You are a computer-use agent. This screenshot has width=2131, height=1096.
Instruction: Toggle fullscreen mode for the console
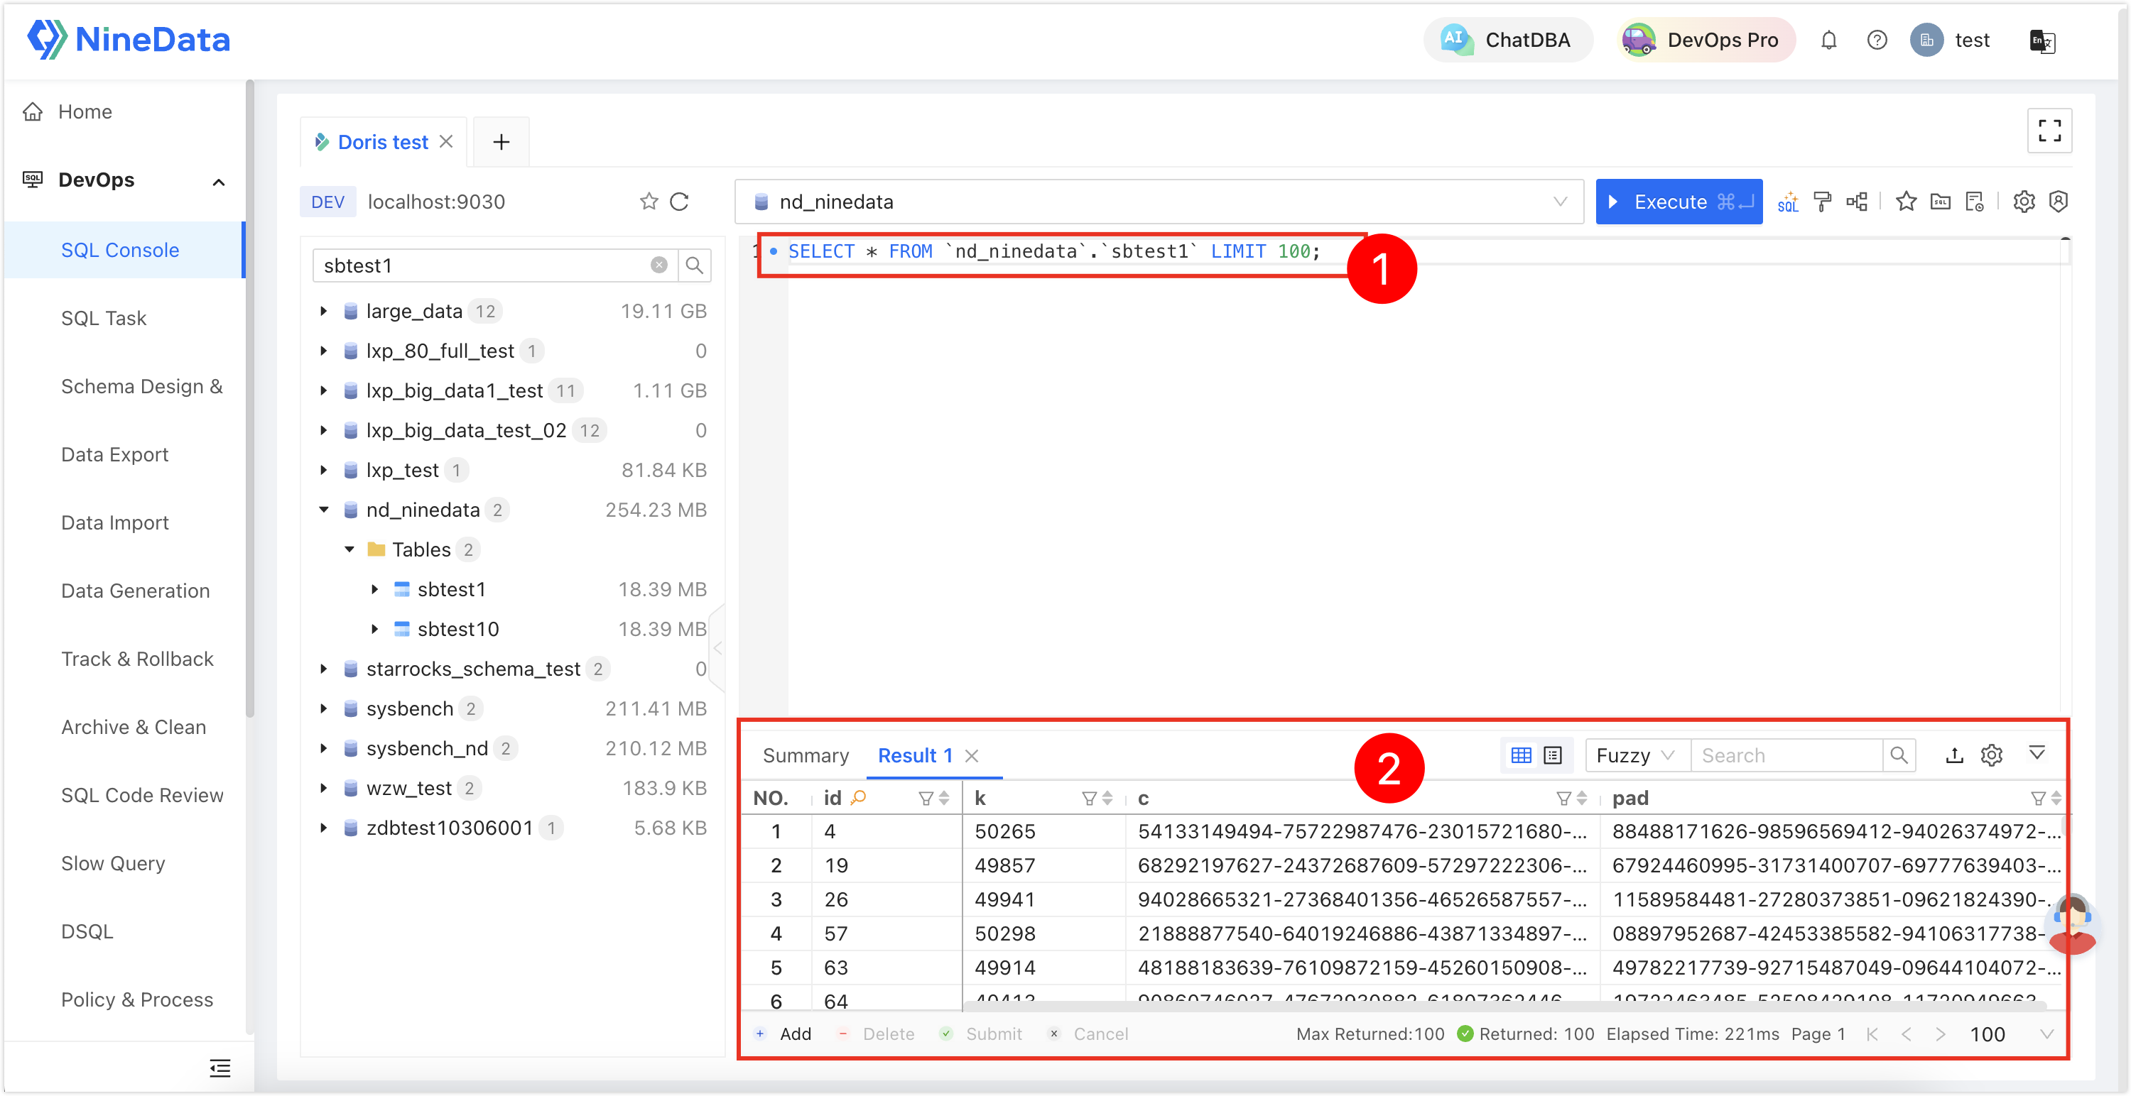click(x=2049, y=131)
